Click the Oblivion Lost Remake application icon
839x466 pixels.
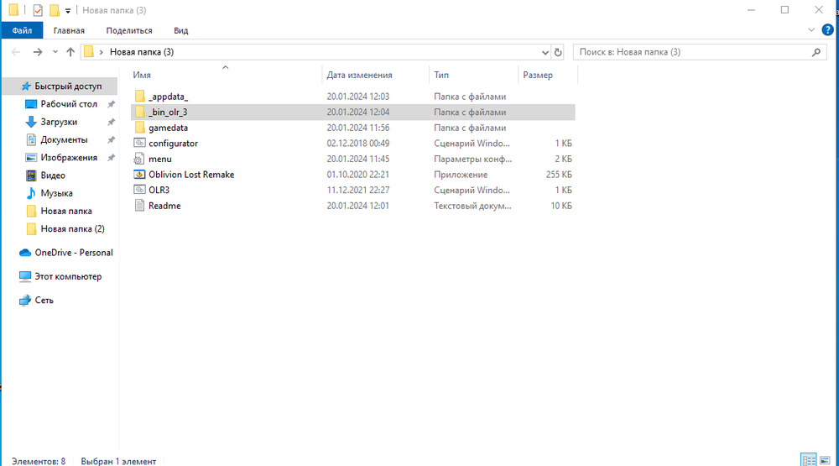(139, 174)
